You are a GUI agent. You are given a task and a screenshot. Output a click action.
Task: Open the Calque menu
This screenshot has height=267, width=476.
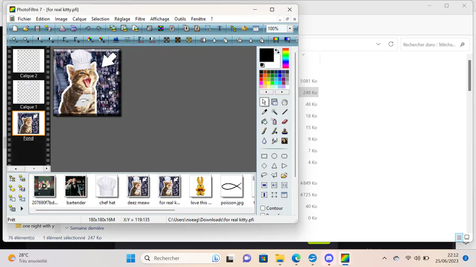(x=79, y=19)
